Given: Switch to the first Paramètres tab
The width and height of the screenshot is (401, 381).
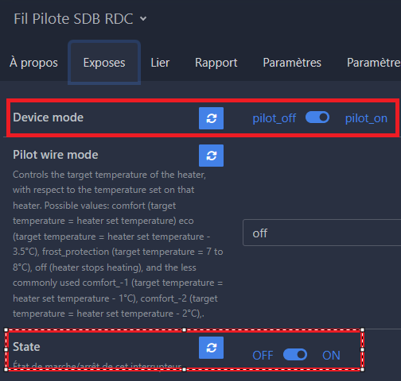Looking at the screenshot, I should coord(292,63).
